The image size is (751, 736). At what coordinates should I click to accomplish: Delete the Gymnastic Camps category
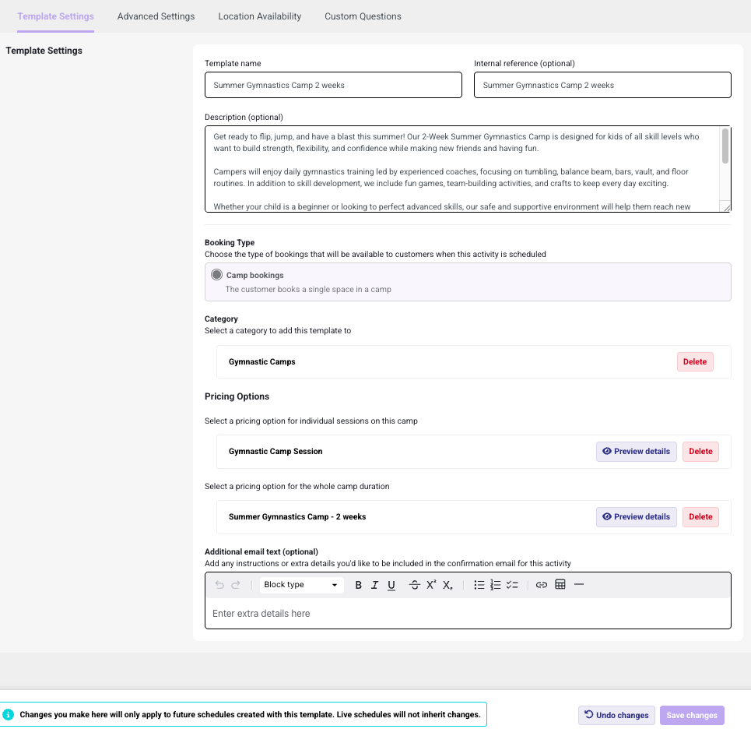[x=695, y=362]
